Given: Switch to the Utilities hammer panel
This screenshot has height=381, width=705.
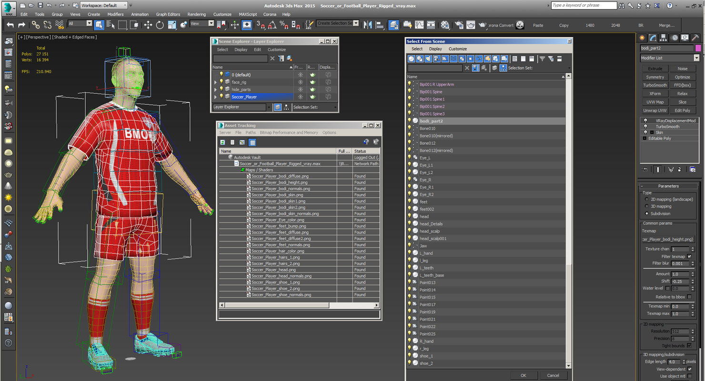Looking at the screenshot, I should click(x=695, y=38).
